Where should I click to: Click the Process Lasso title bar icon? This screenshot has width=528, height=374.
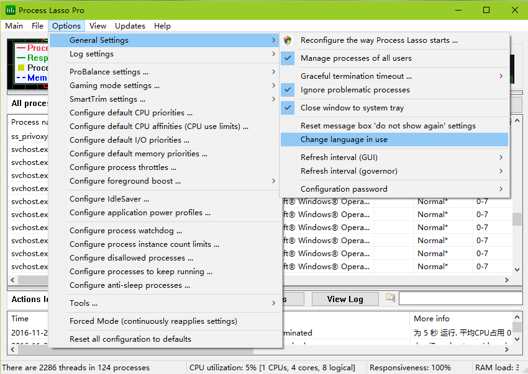point(11,11)
